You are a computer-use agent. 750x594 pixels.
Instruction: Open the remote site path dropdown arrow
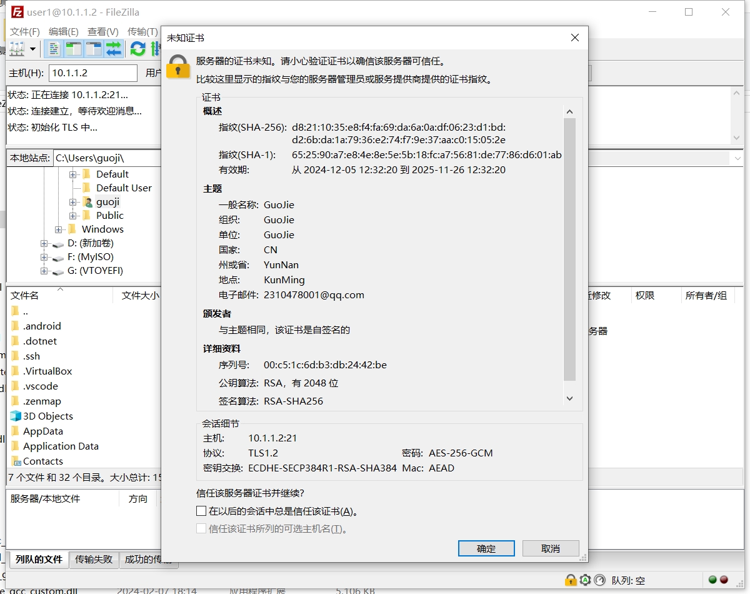click(x=736, y=158)
